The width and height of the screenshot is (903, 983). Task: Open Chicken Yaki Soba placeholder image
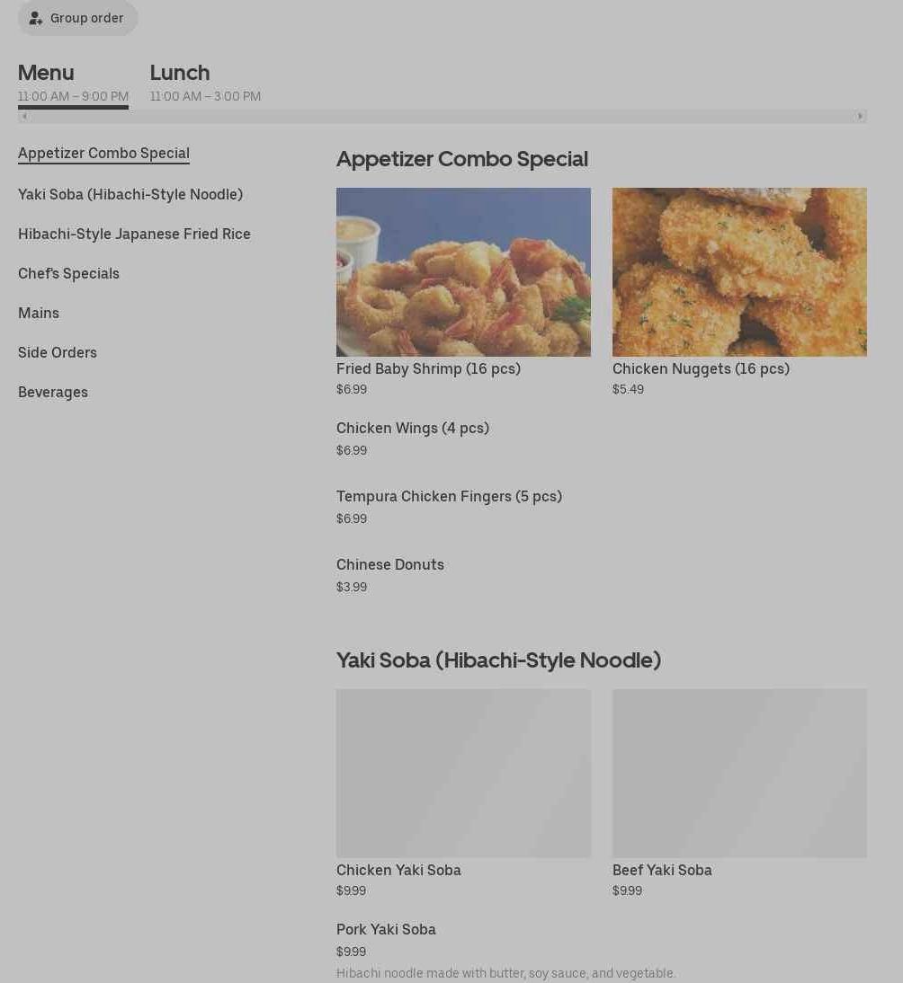pos(463,774)
